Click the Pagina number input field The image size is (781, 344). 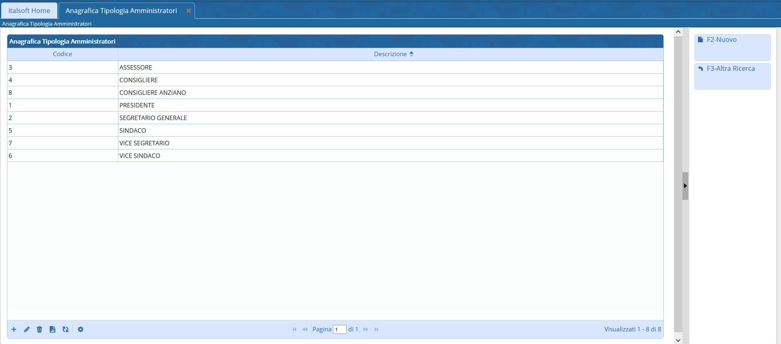(x=339, y=329)
